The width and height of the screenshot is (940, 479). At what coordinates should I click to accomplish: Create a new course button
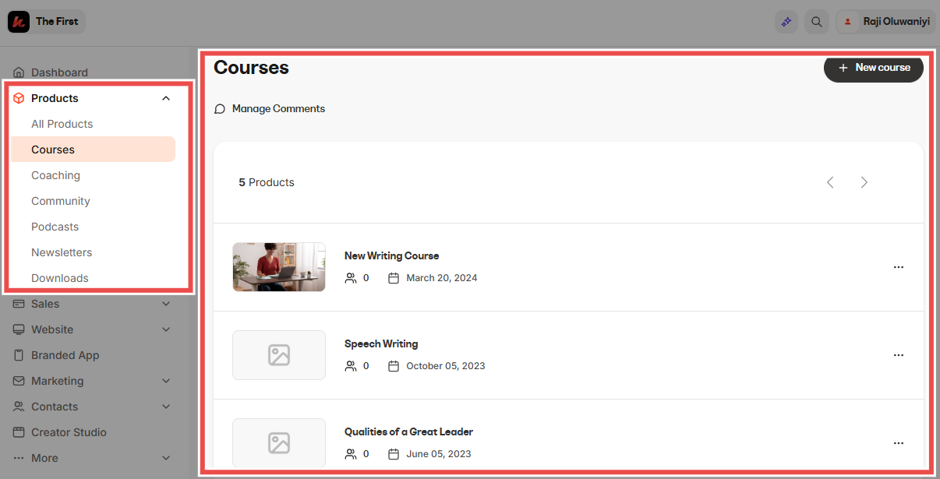tap(874, 68)
